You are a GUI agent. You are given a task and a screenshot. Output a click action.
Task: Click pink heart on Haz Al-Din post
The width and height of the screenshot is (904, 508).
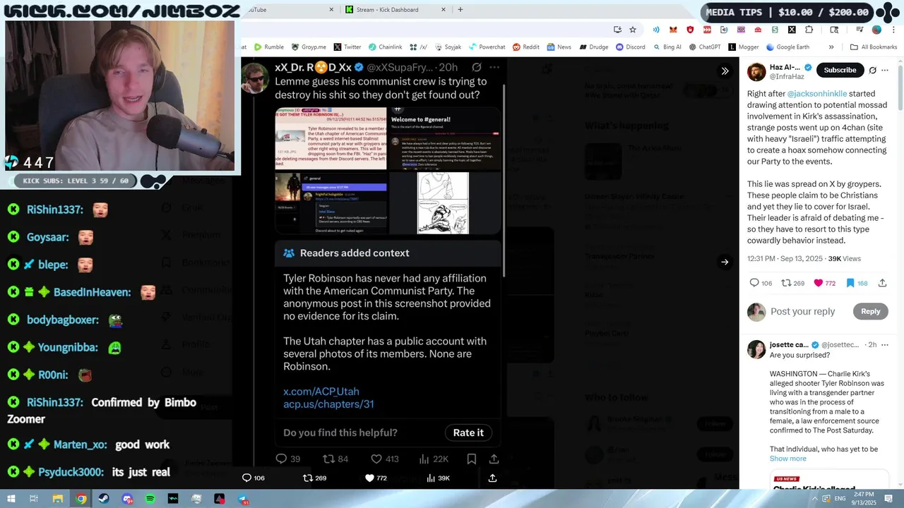[x=819, y=283]
